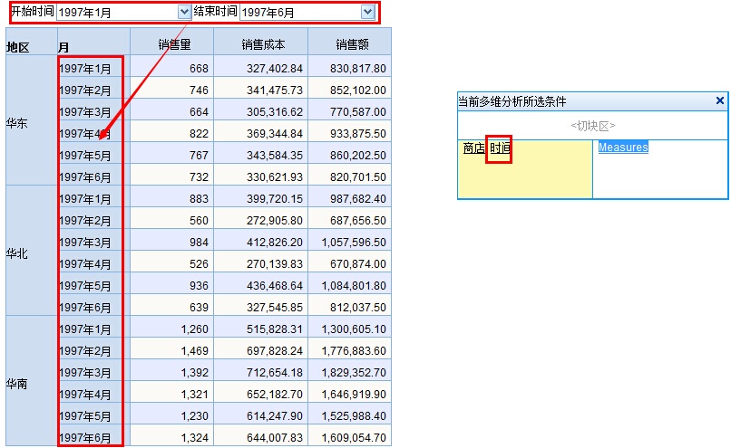Click sales quantity value 767
The image size is (731, 448).
click(199, 156)
